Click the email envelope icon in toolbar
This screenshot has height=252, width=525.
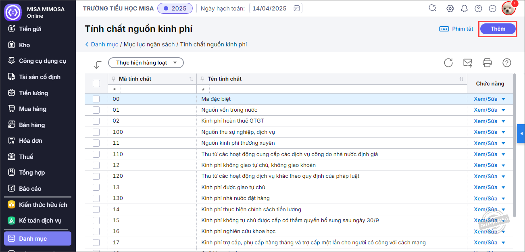(x=468, y=62)
